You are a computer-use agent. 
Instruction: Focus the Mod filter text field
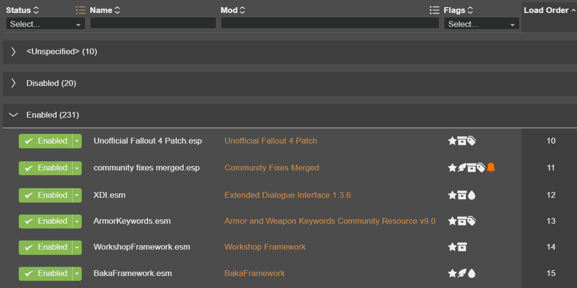tap(330, 23)
